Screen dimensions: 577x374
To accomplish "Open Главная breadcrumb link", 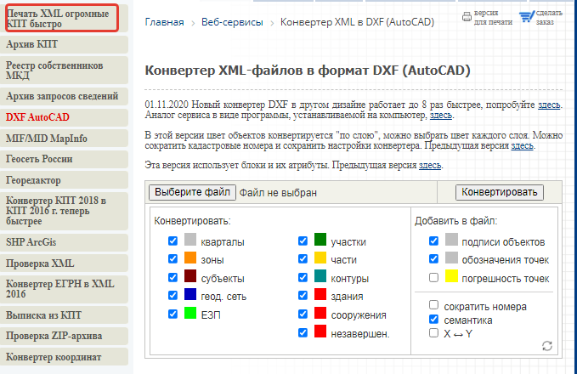I will pos(165,22).
